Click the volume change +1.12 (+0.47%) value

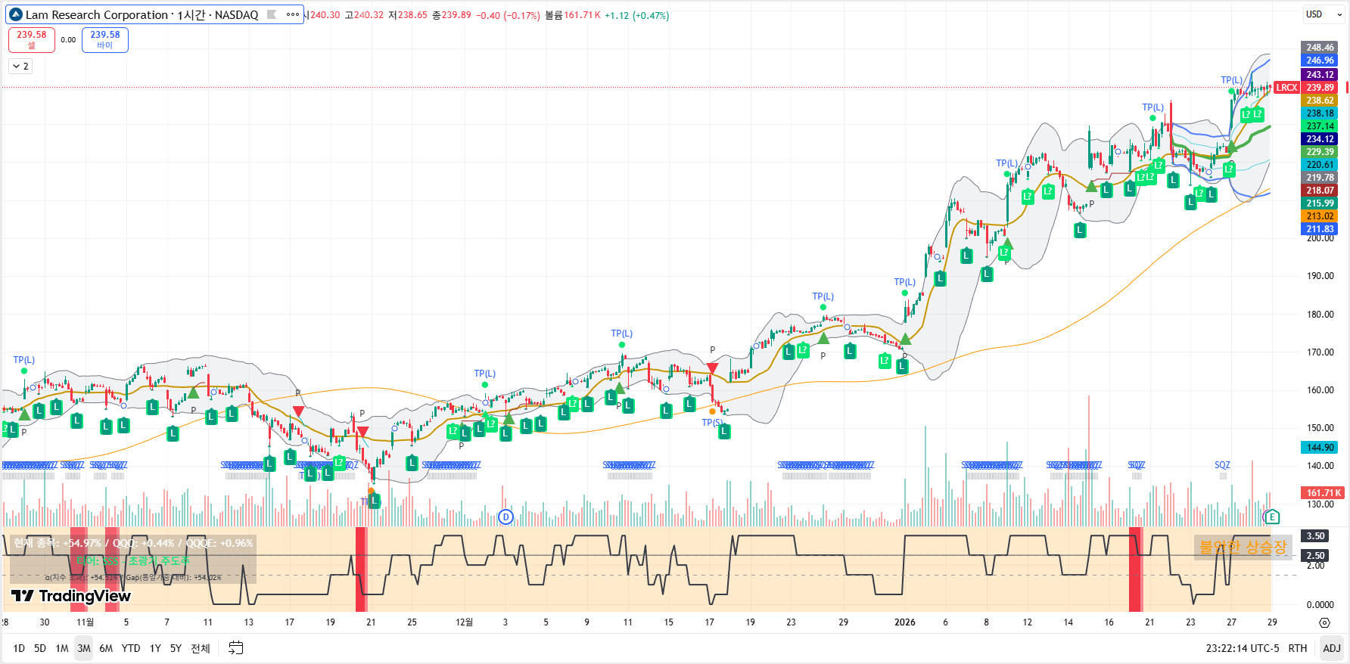click(x=636, y=15)
